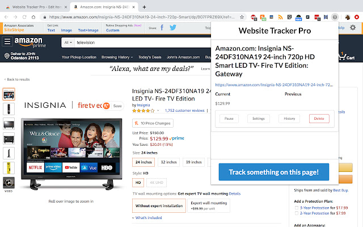Click the dark shield extension icon

pyautogui.click(x=289, y=17)
